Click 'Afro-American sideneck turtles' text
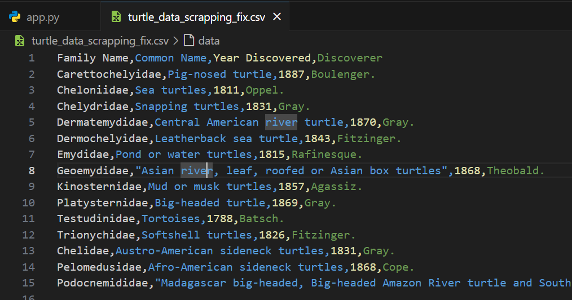 pyautogui.click(x=246, y=267)
